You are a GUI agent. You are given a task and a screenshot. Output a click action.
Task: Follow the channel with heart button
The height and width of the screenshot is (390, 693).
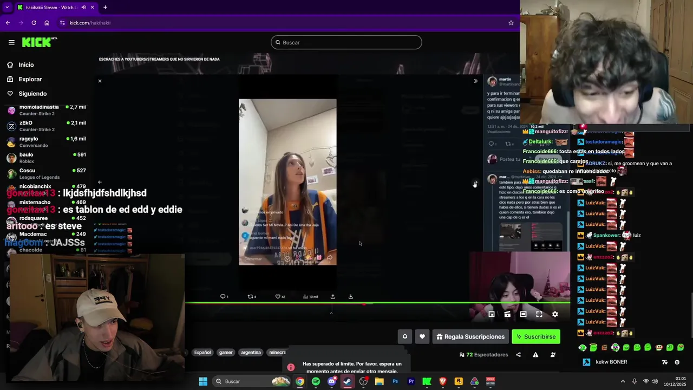coord(422,336)
